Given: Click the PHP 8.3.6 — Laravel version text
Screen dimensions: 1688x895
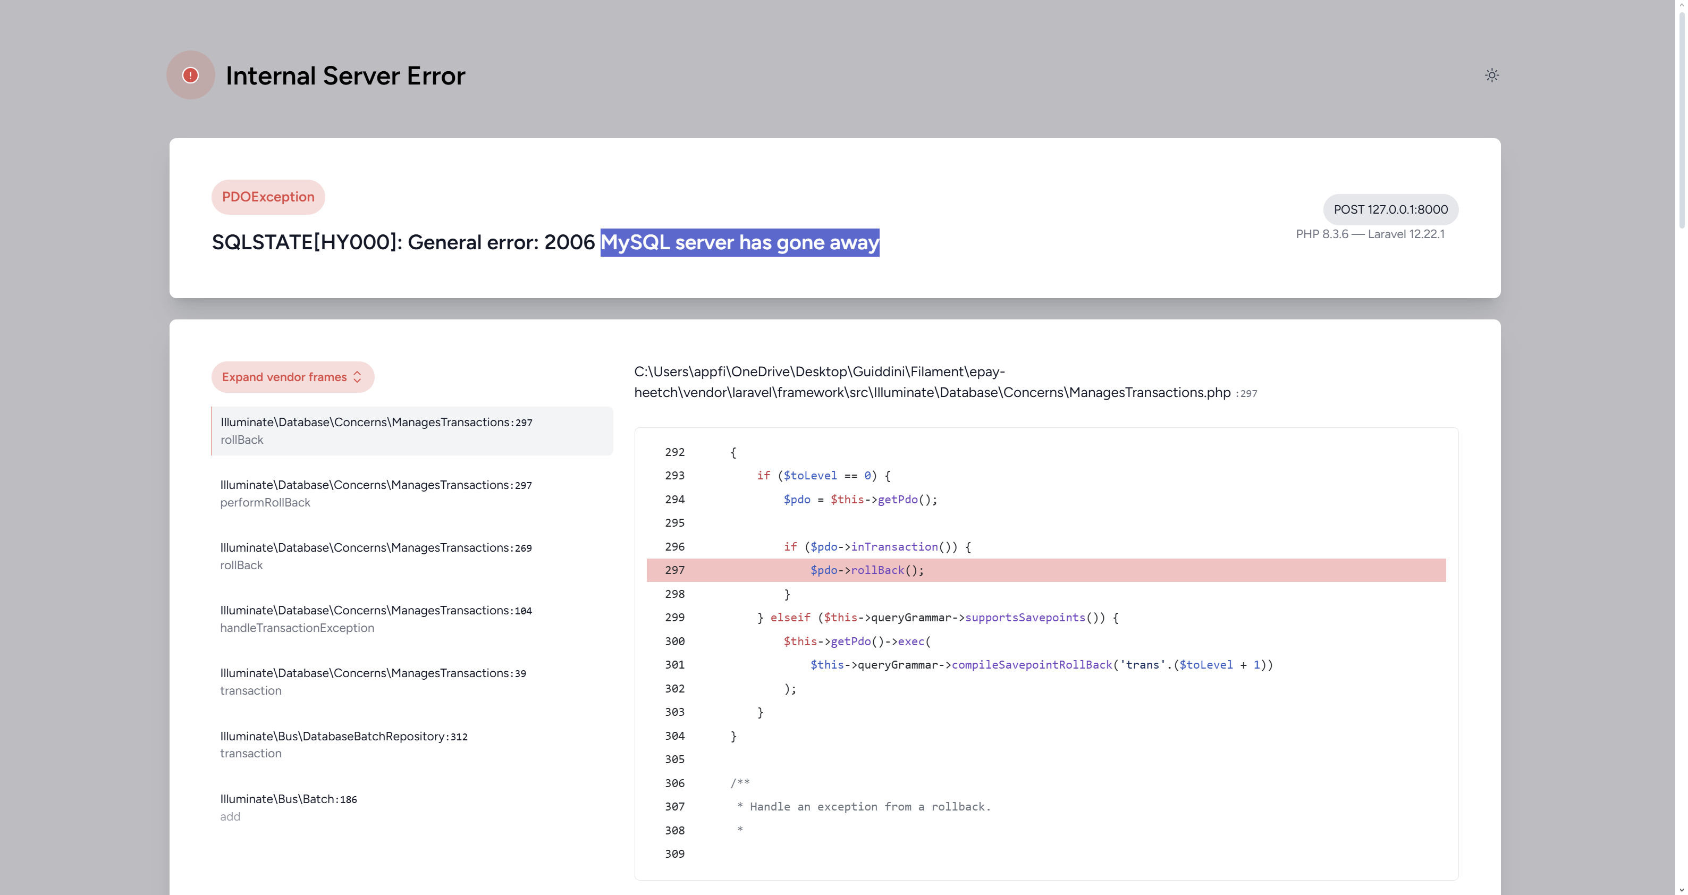Looking at the screenshot, I should coord(1370,234).
